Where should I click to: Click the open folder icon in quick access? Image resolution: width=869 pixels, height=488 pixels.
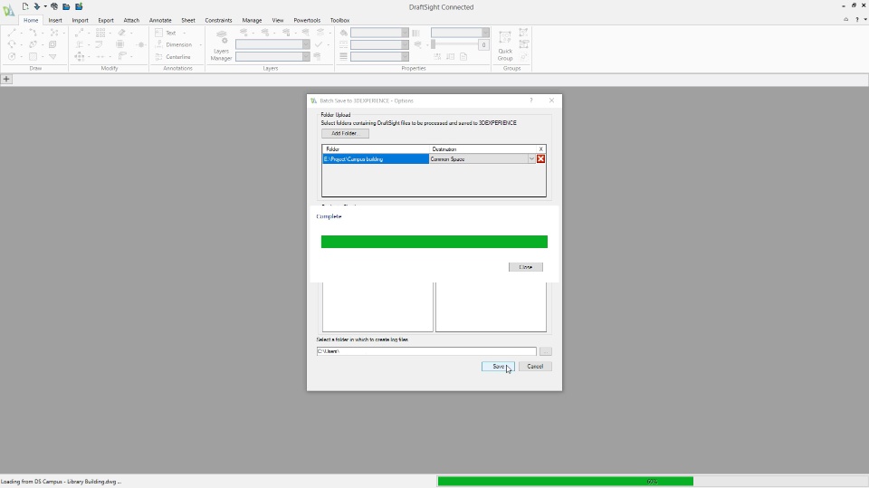coord(66,6)
